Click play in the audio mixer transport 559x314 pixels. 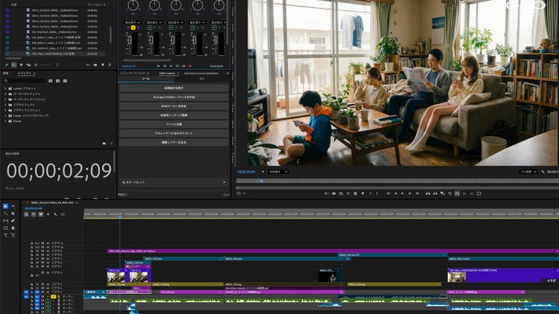tap(171, 66)
